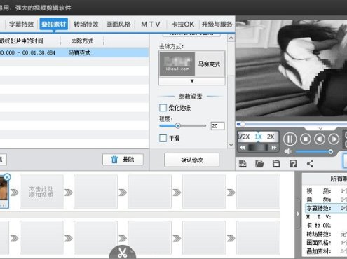Switch to the MTV tab
This screenshot has height=259, width=347.
point(151,24)
